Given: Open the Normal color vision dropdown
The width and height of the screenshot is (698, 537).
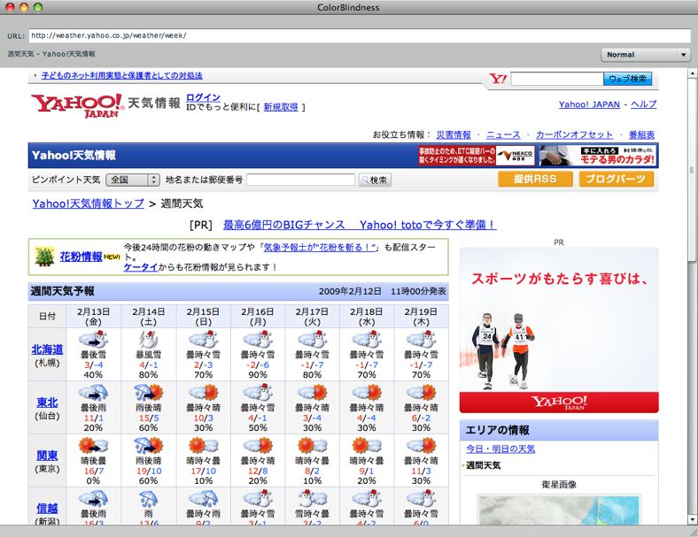Looking at the screenshot, I should 646,55.
